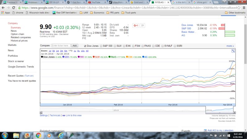Open the Economics bookmarks folder

pos(97,13)
